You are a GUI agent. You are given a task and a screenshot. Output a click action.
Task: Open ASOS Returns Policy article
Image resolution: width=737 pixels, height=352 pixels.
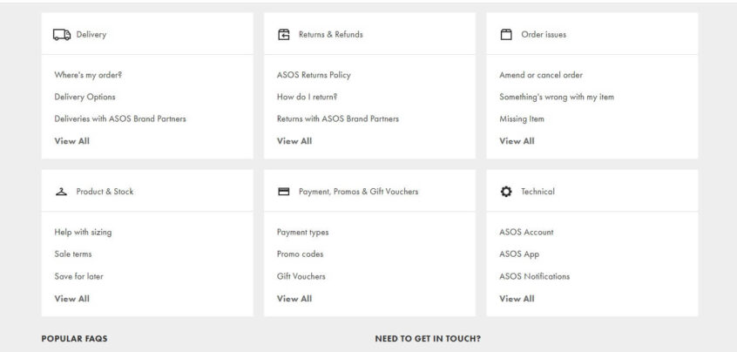[x=314, y=75]
